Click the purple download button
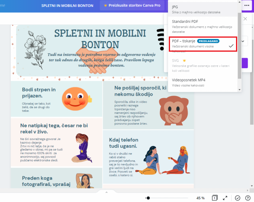 245,63
